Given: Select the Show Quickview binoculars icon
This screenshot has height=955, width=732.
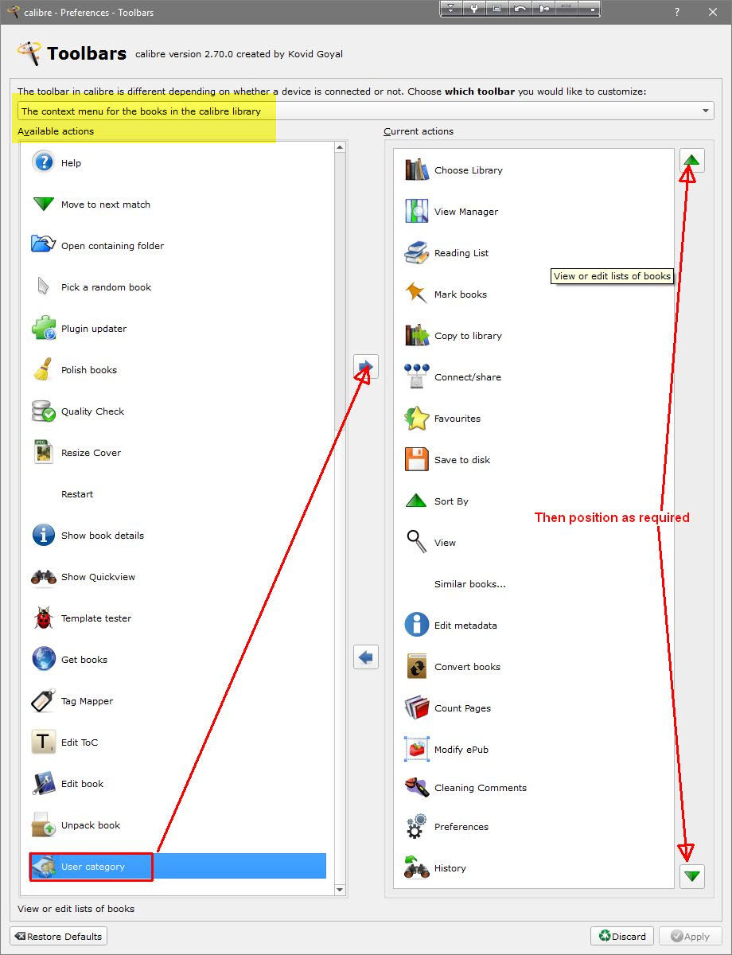Looking at the screenshot, I should tap(43, 576).
